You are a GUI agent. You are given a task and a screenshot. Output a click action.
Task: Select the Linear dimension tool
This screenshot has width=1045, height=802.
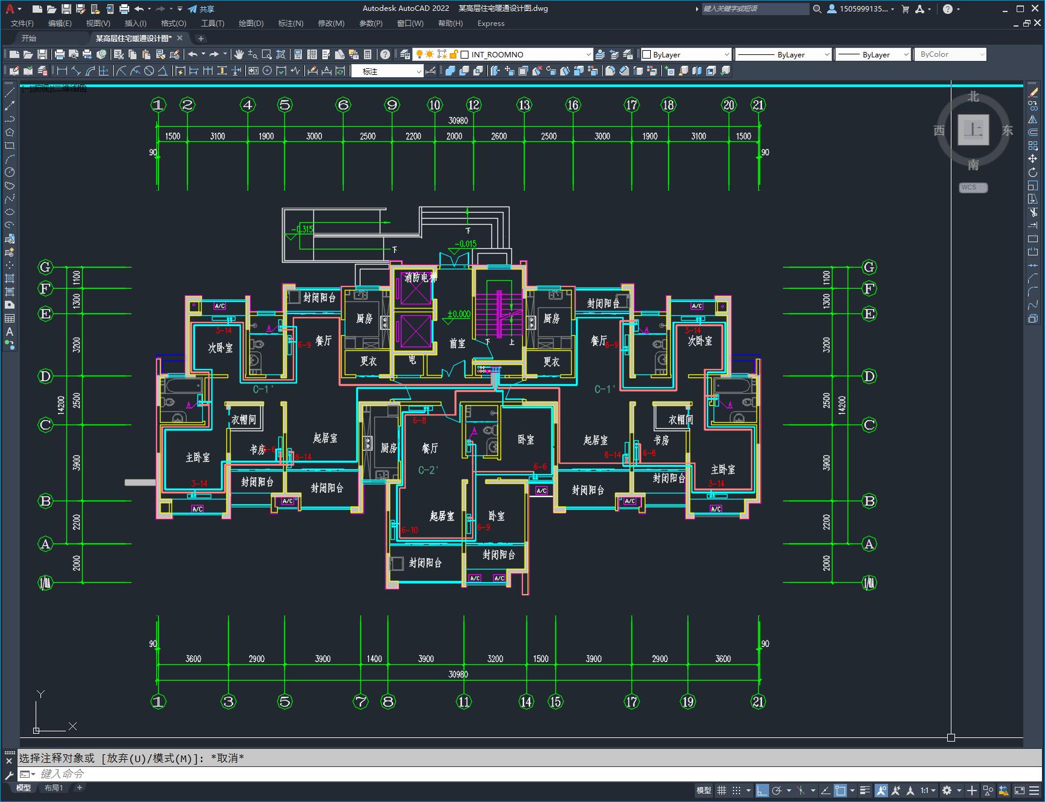pyautogui.click(x=62, y=71)
